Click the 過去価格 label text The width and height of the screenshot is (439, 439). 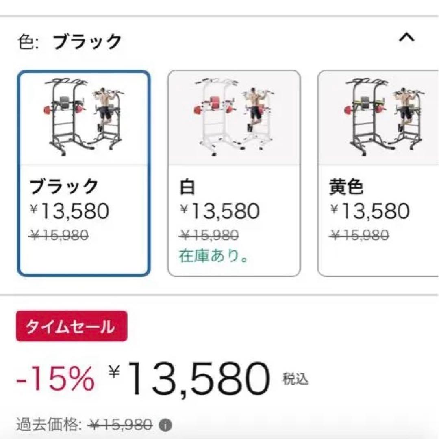[49, 425]
